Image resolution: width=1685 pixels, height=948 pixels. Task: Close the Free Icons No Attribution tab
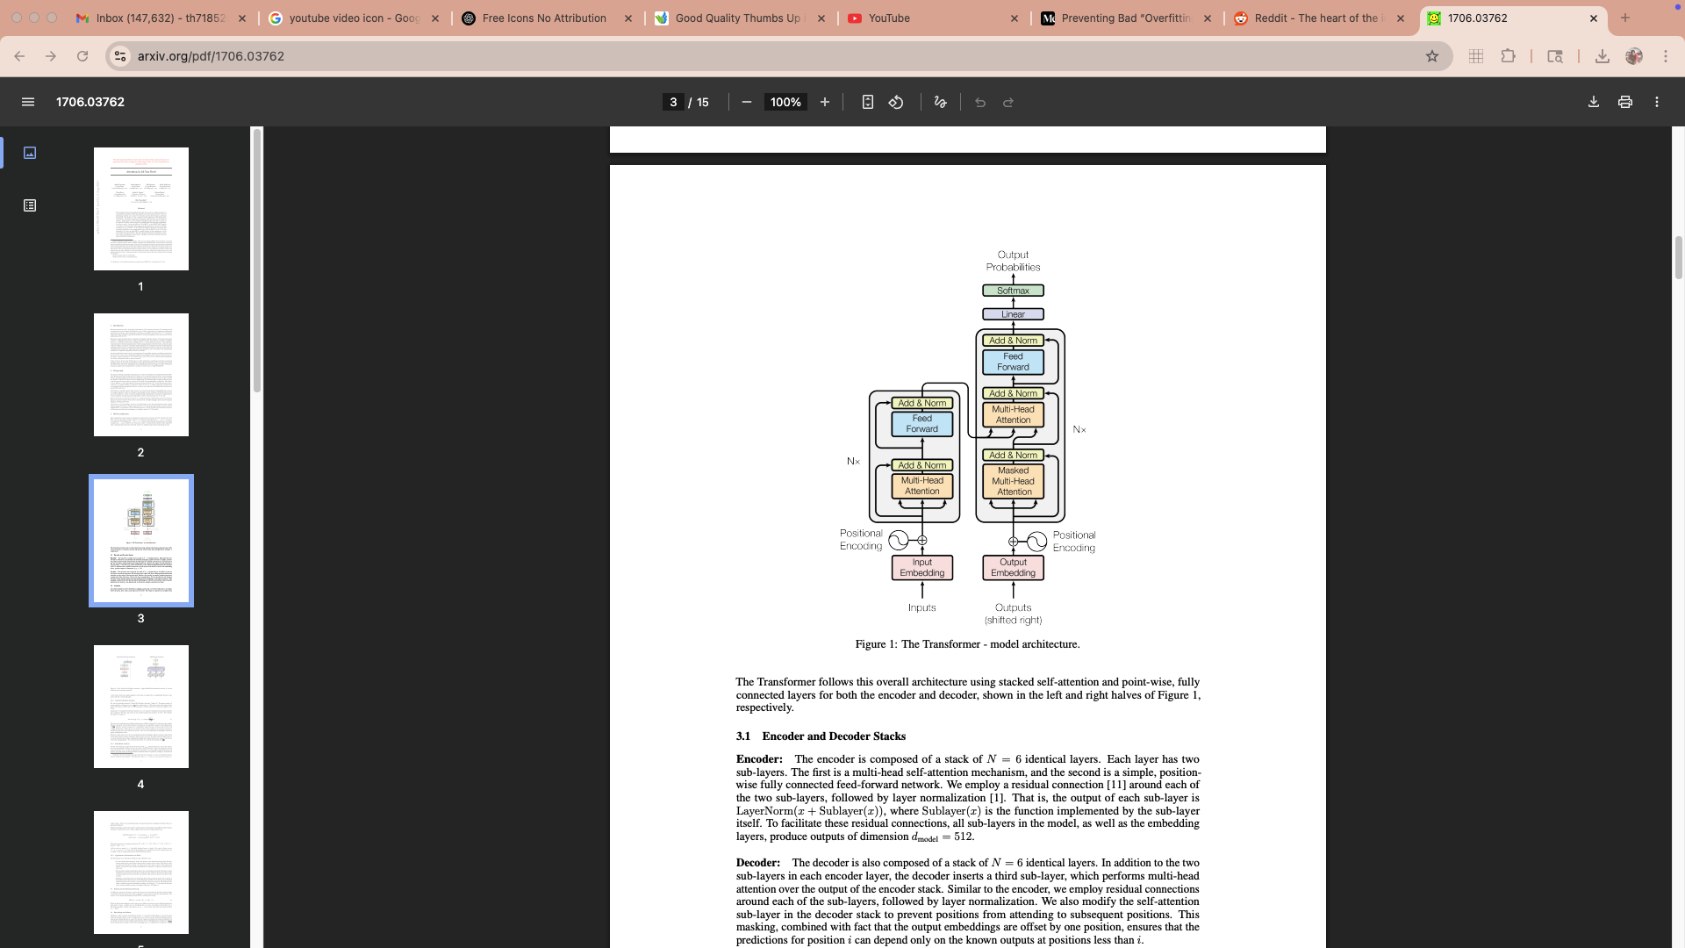pos(628,18)
